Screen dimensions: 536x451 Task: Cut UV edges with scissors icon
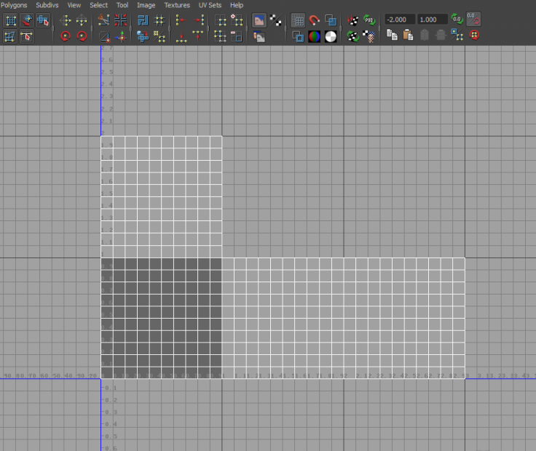coord(103,20)
